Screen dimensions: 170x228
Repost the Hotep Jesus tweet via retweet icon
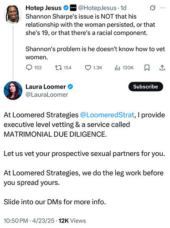(58, 67)
